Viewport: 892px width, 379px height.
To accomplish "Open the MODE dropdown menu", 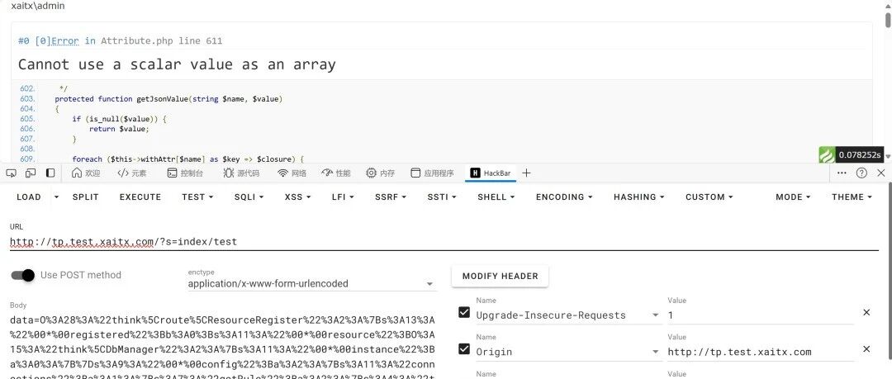I will (793, 197).
